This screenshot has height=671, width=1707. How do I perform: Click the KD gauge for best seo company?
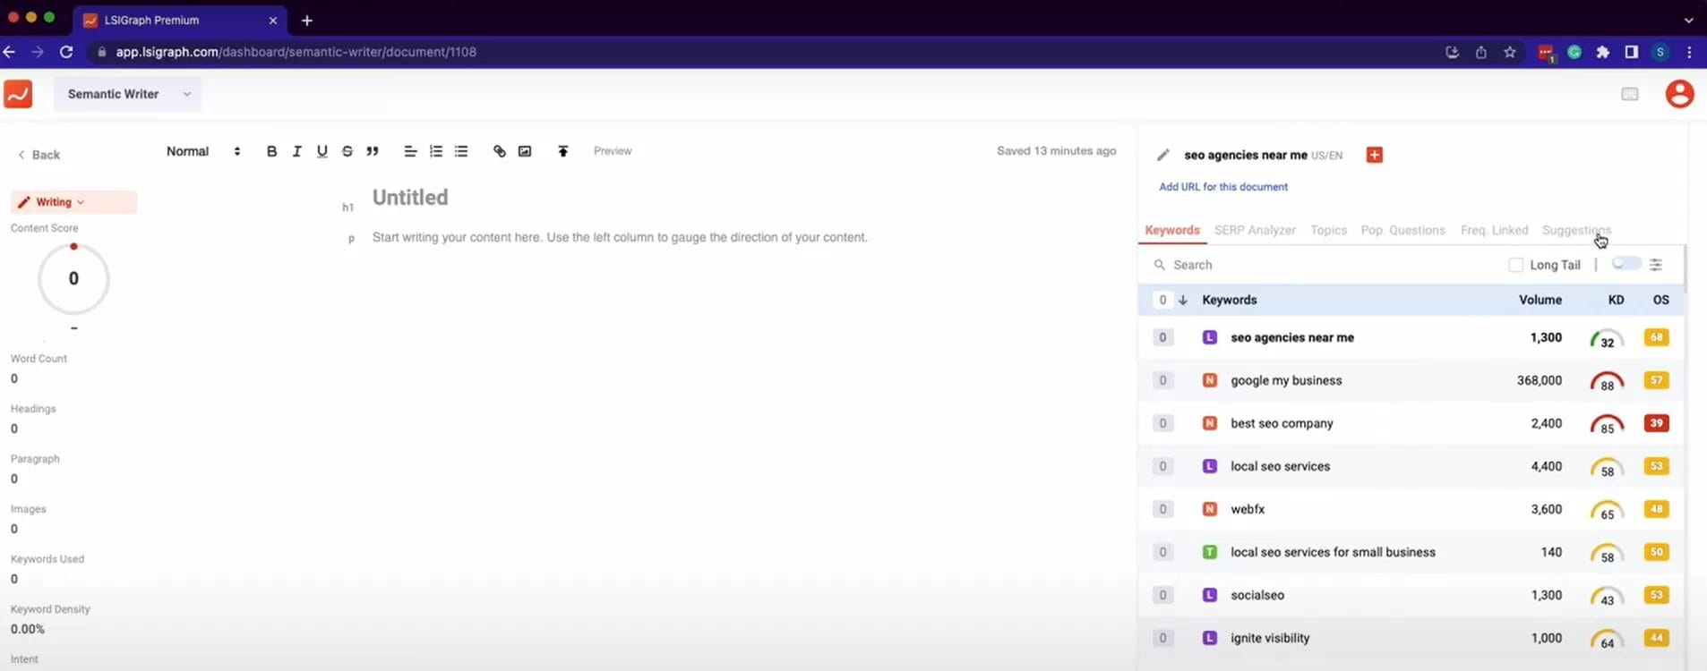coord(1607,424)
